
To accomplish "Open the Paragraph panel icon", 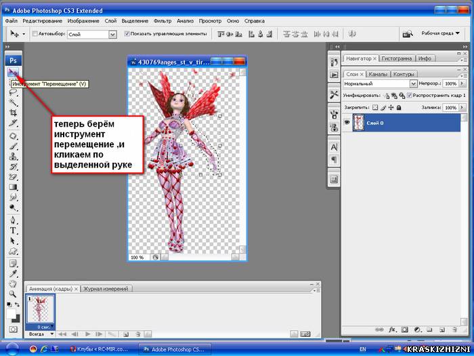I will pos(334,159).
